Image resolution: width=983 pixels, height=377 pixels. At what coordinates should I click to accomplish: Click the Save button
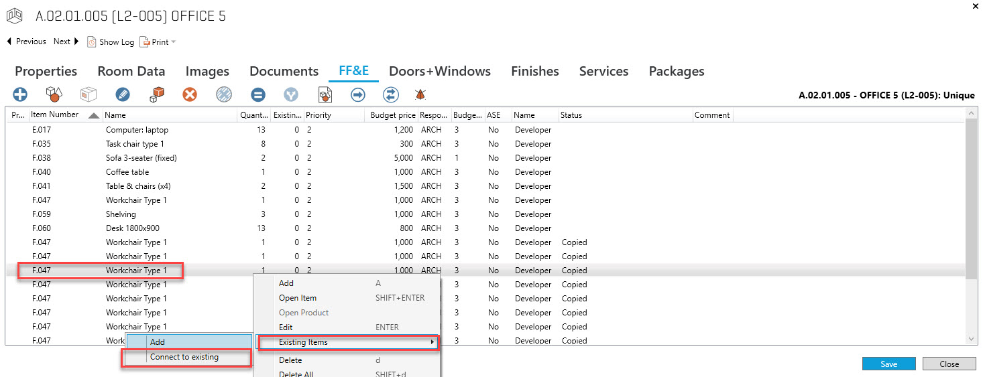click(888, 364)
